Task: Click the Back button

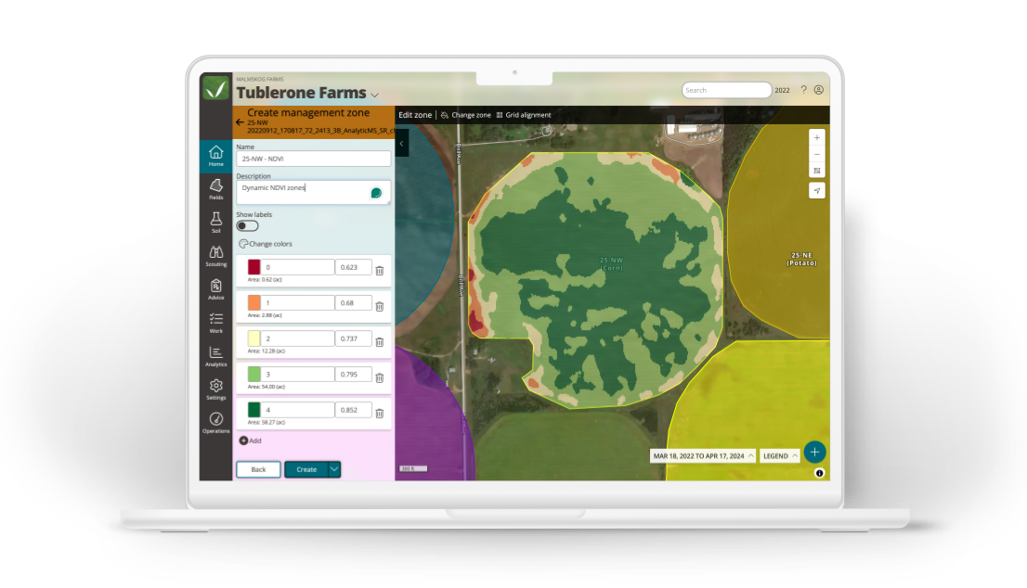Action: 259,469
